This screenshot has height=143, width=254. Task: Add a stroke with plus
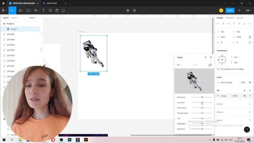(x=250, y=104)
